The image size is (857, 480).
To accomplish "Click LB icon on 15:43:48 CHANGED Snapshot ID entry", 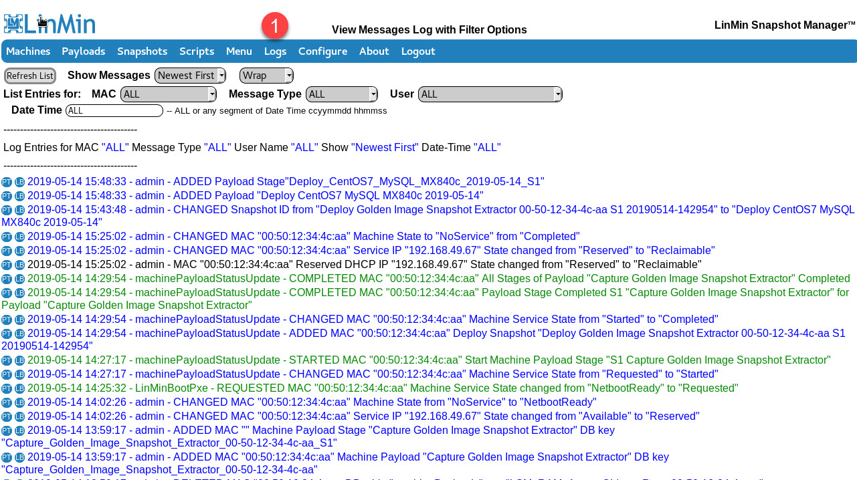I will (x=19, y=210).
